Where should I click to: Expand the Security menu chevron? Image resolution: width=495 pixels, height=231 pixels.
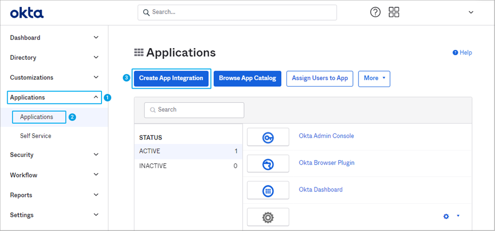96,155
